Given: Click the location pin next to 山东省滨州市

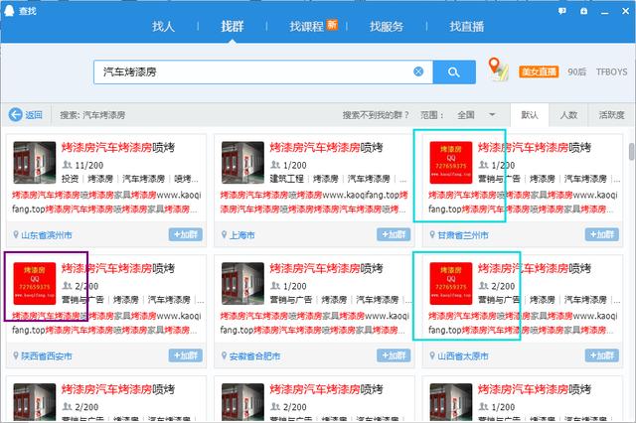Looking at the screenshot, I should tap(16, 234).
